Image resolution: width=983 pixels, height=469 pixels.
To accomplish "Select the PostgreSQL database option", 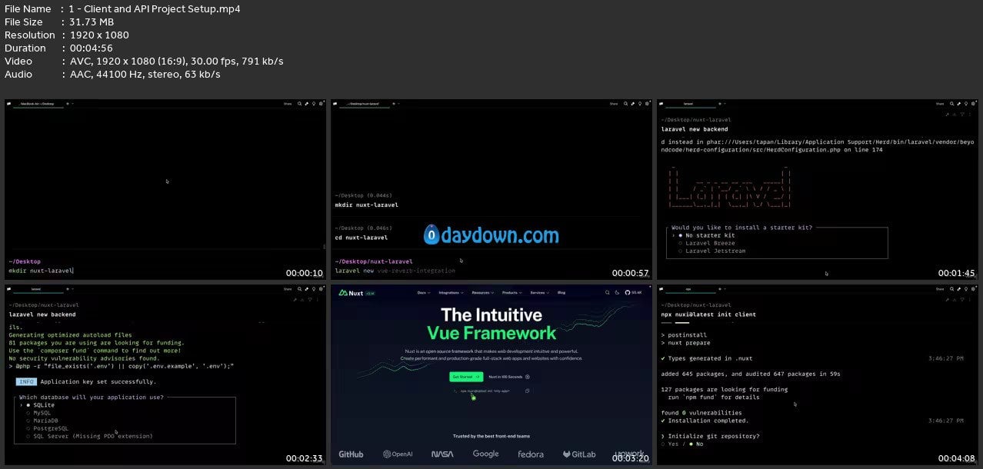I will point(47,428).
